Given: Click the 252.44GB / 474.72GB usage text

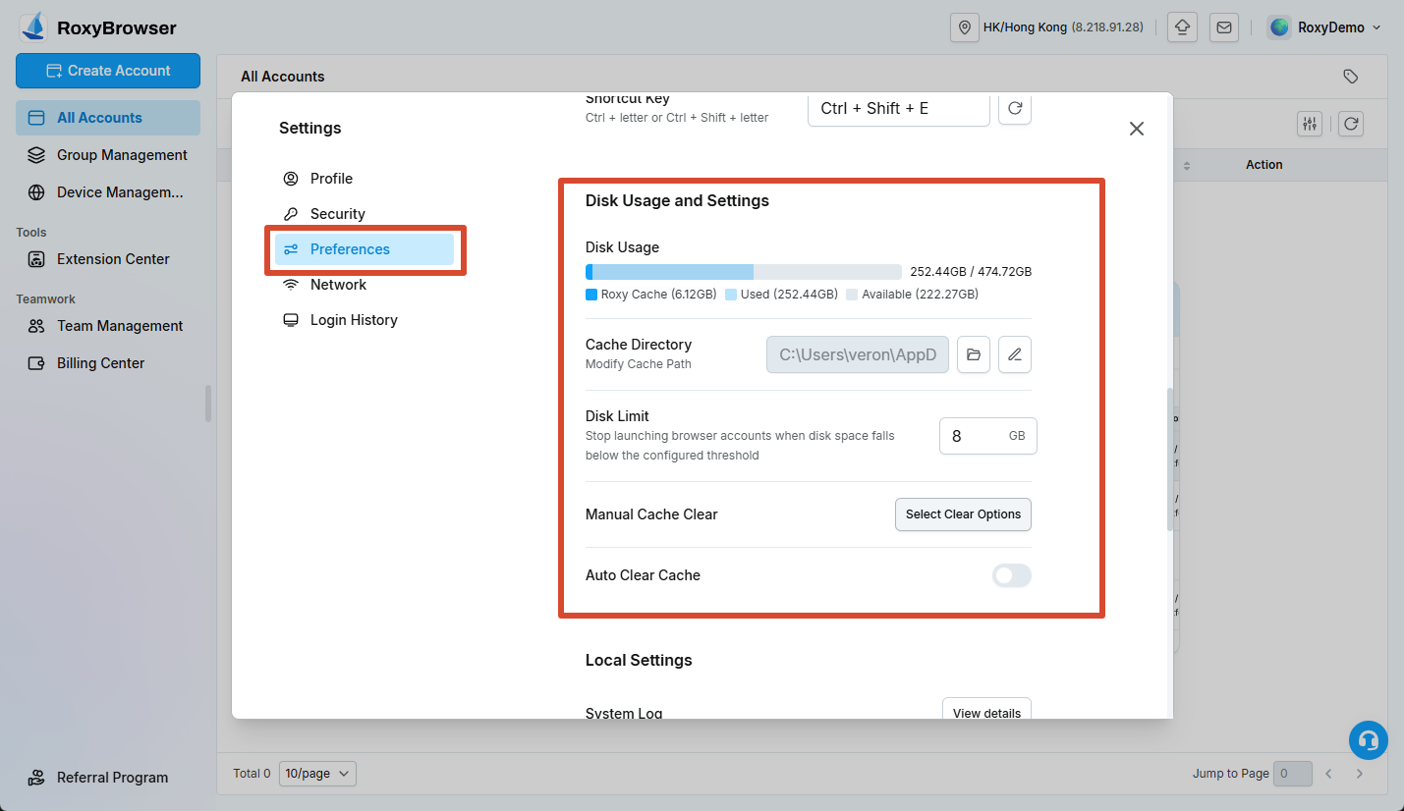Looking at the screenshot, I should tap(971, 272).
